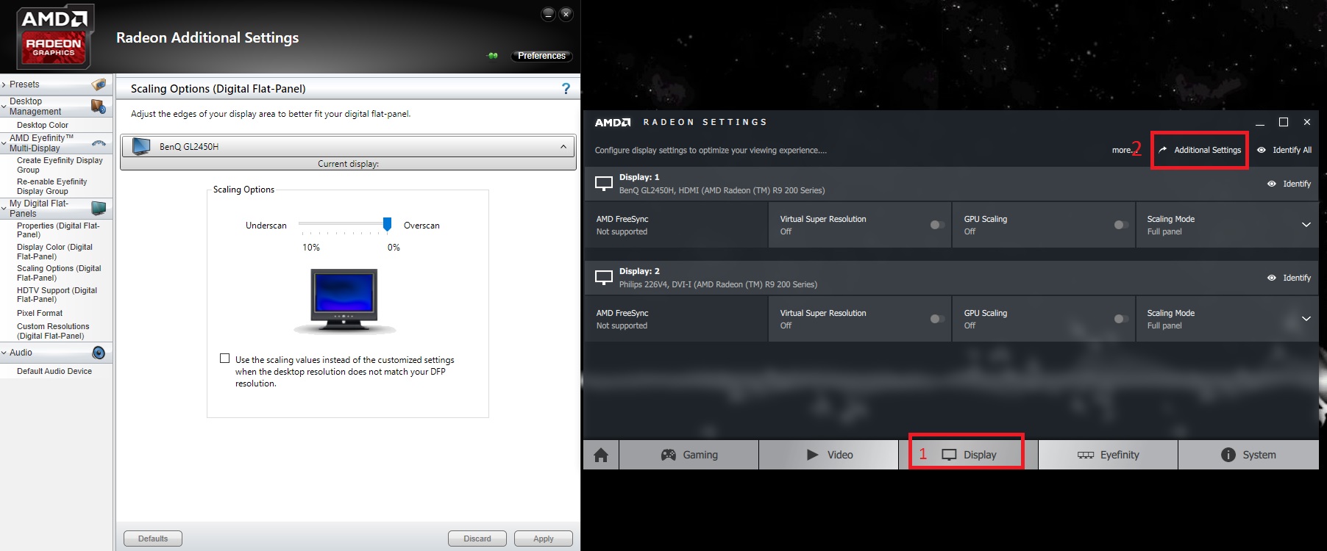This screenshot has width=1327, height=551.
Task: Select Pixel Format in the sidebar
Action: 40,313
